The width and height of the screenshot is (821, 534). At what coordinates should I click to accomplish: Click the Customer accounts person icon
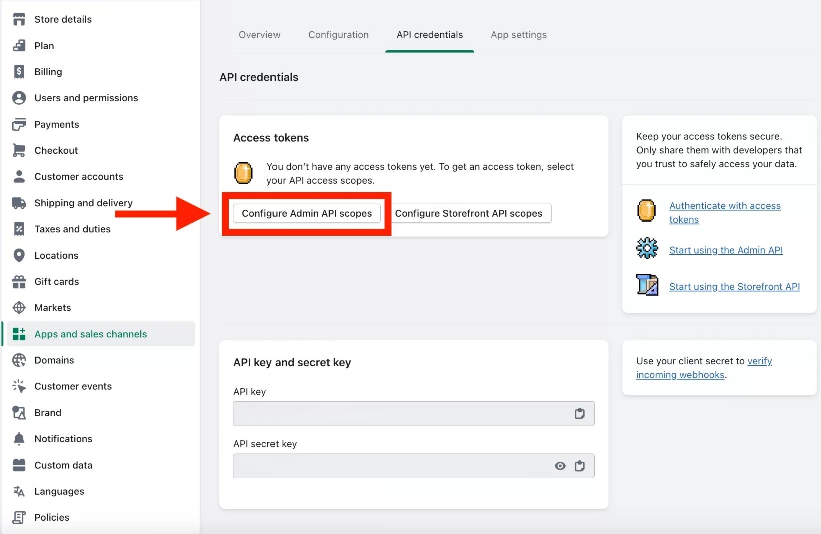[19, 176]
